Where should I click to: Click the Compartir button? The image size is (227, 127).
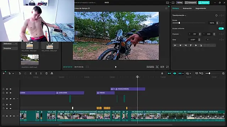[x=191, y=2]
